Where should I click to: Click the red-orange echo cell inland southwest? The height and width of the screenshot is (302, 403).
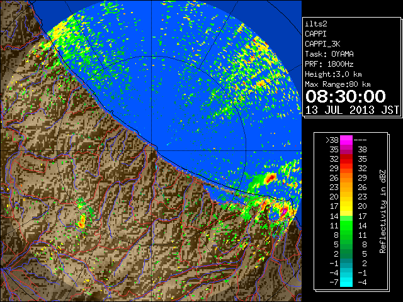(82, 222)
